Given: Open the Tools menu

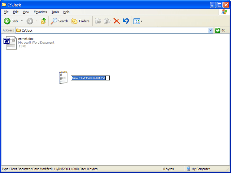Looking at the screenshot, I should pos(55,12).
